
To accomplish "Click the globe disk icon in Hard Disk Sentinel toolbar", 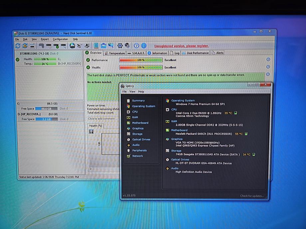I will tap(72, 46).
